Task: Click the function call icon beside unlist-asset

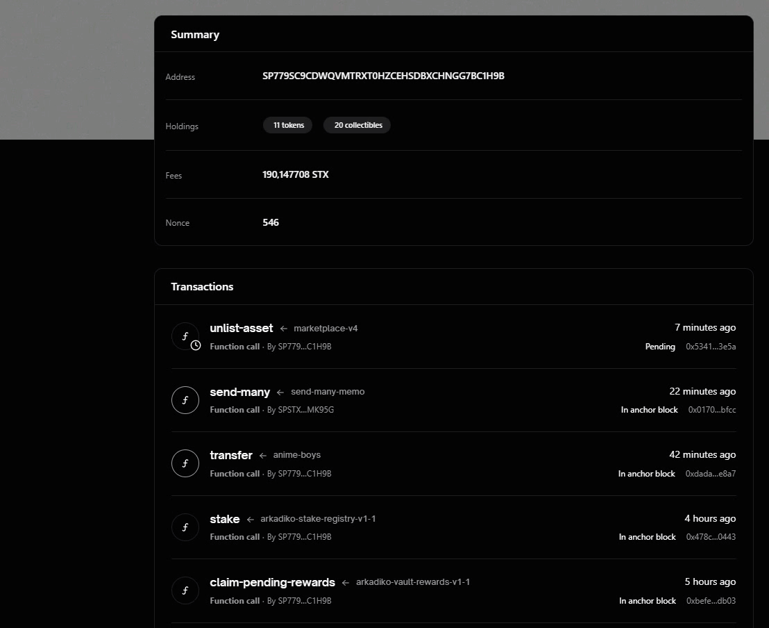Action: point(185,336)
